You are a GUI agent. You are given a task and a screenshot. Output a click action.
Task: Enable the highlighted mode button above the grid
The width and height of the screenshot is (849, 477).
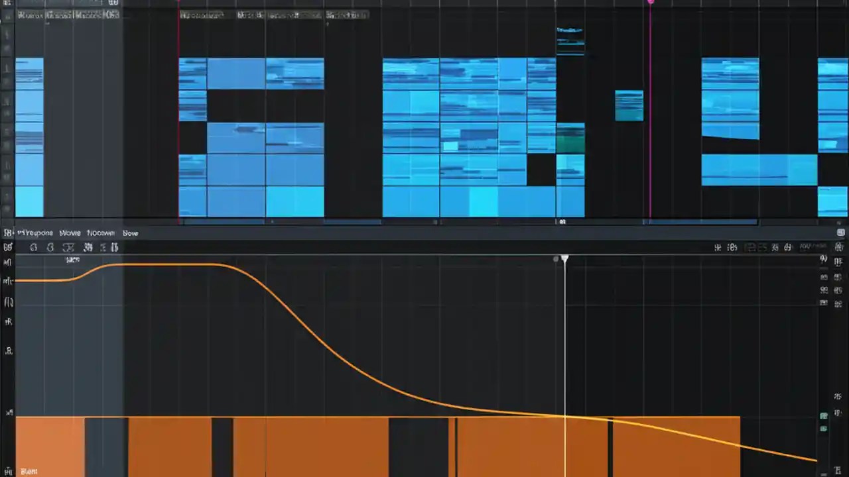[x=750, y=247]
